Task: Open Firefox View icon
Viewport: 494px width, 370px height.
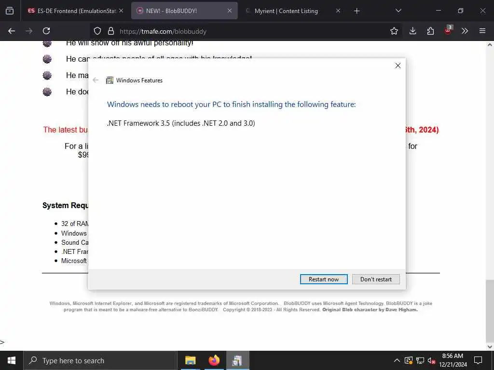Action: [10, 11]
